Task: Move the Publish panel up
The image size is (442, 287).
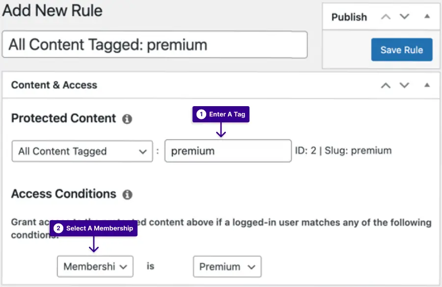Action: [386, 17]
